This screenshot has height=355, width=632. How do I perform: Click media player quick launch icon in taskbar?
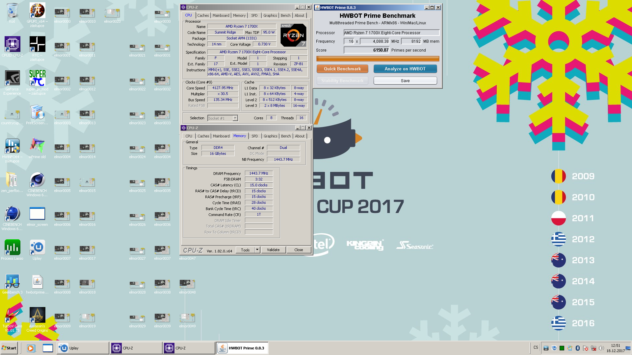(31, 348)
